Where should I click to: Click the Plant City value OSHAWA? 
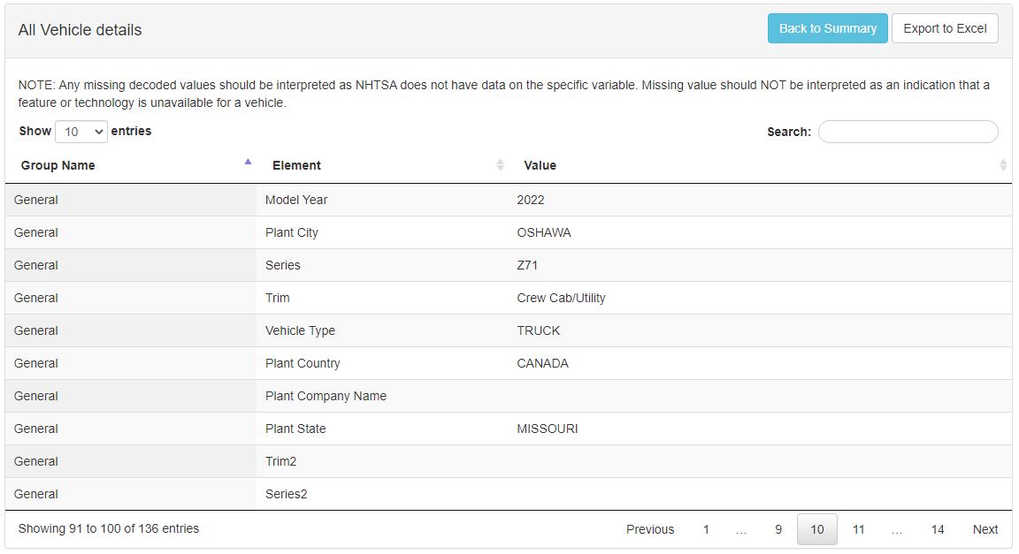[x=543, y=232]
